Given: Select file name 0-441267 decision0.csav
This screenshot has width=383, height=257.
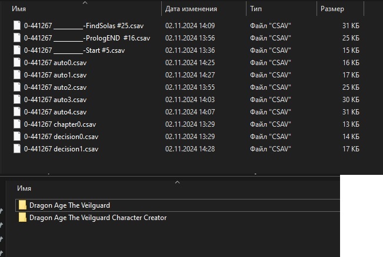Looking at the screenshot, I should pyautogui.click(x=61, y=136).
